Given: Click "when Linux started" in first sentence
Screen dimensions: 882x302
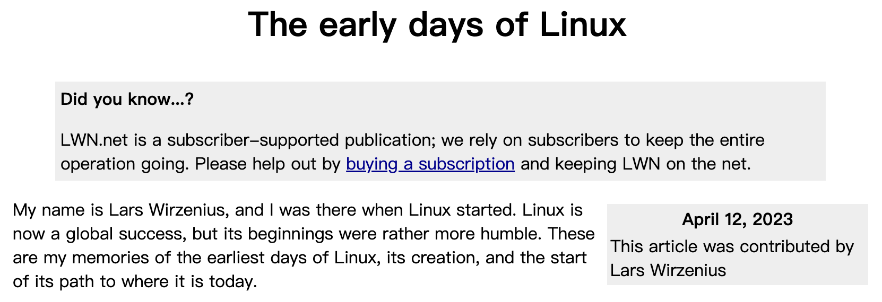Looking at the screenshot, I should [439, 210].
